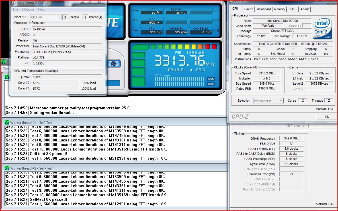Click the FSB:DRAM ratio value 1:1
Viewport: 338px width, 211px height.
[291, 143]
